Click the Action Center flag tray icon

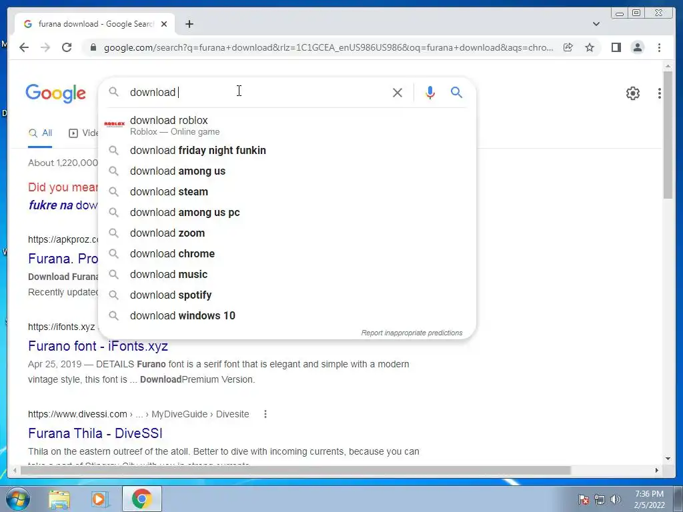[x=583, y=499]
